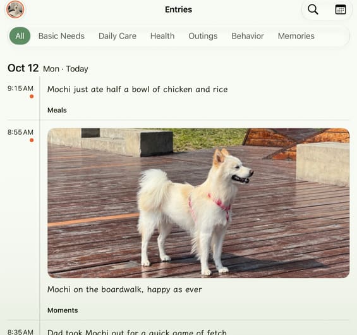Select the Entries page title
This screenshot has width=357, height=335.
[178, 9]
